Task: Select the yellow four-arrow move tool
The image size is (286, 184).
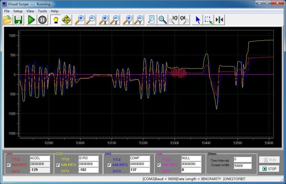Action: (67, 20)
